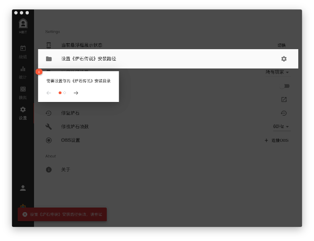314x241 pixels.
Task: Click the 当前悬浮框展示状态 label
Action: pyautogui.click(x=82, y=45)
